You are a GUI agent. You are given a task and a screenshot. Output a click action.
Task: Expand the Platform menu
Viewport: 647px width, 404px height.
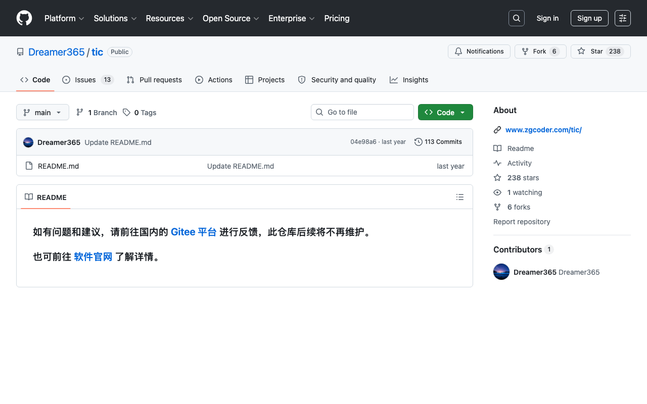[x=64, y=18]
